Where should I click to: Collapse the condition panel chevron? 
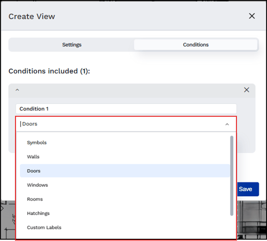coord(17,90)
